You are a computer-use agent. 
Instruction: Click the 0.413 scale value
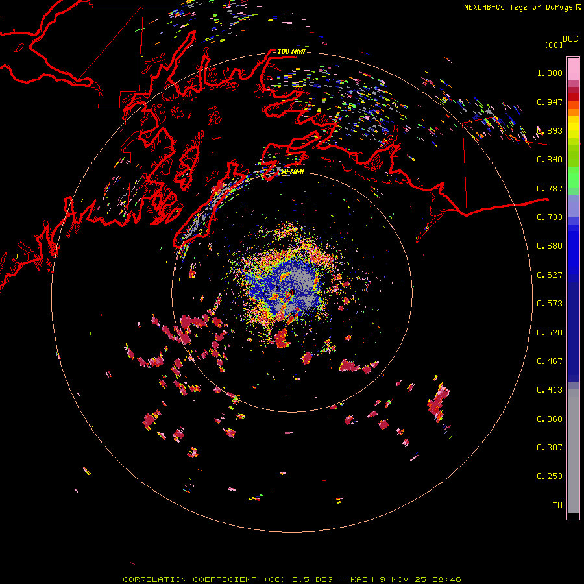tap(550, 390)
